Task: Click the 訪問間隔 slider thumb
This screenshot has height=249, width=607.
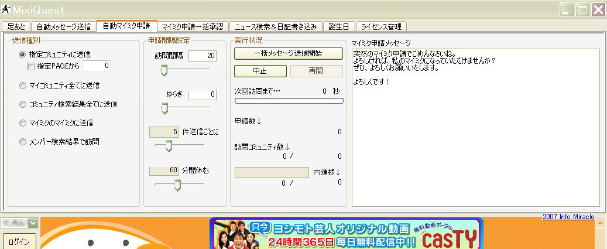Action: pyautogui.click(x=164, y=70)
